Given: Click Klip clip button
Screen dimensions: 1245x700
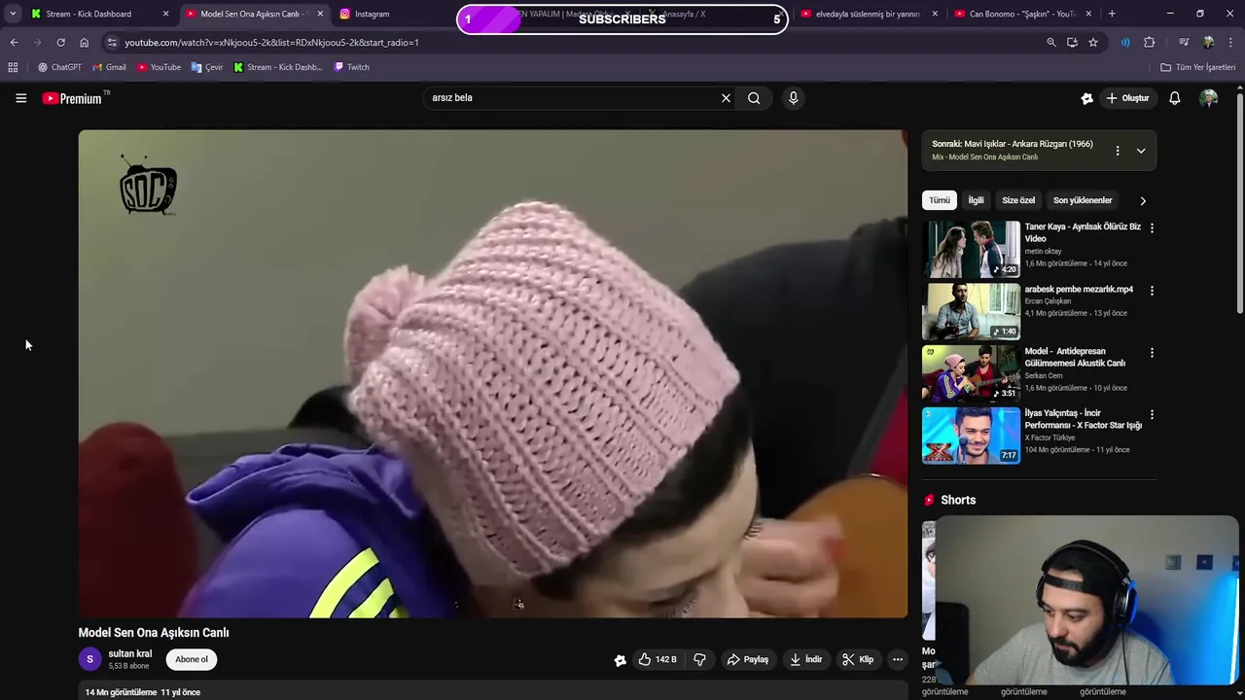Looking at the screenshot, I should (x=858, y=659).
